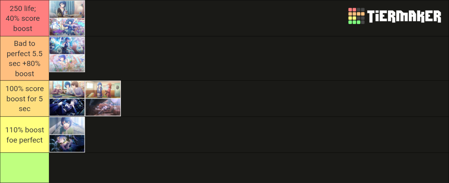Open the top card image in the red tier
449x183 pixels.
pos(67,9)
